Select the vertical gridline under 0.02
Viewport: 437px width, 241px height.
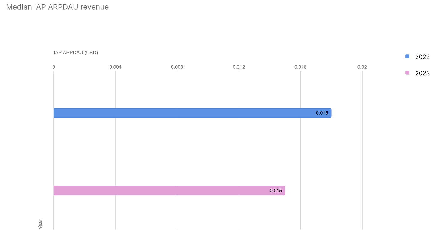(x=362, y=150)
